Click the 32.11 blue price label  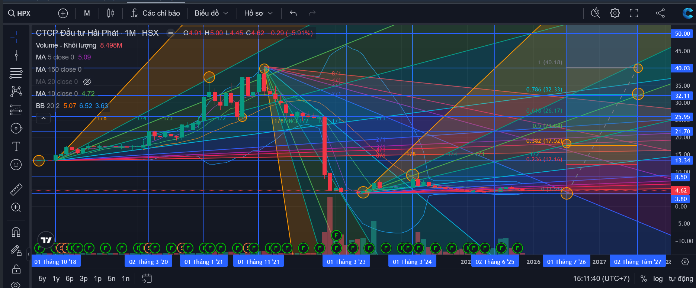[682, 96]
